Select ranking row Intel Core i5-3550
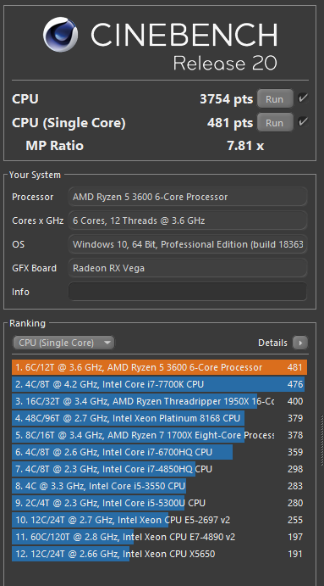324x586 pixels. tap(160, 486)
